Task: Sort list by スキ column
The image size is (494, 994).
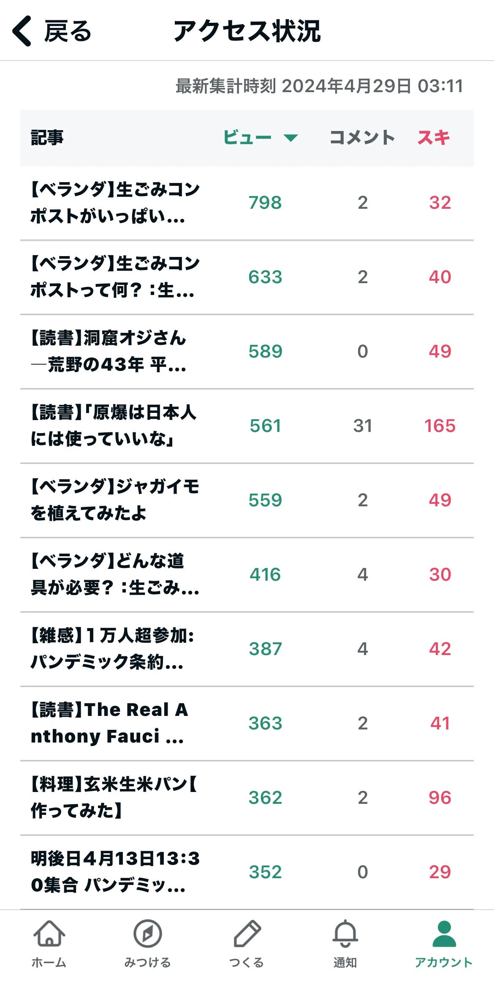Action: pos(434,138)
